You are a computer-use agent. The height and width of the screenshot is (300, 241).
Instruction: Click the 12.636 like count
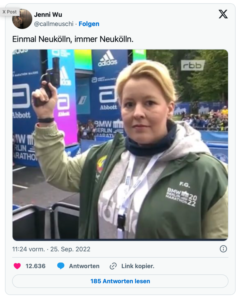pos(35,266)
